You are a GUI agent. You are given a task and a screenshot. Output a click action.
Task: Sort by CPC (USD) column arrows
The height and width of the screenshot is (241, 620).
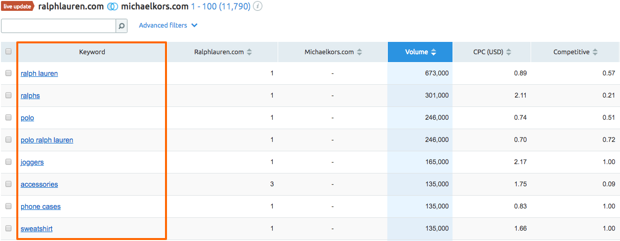click(509, 52)
